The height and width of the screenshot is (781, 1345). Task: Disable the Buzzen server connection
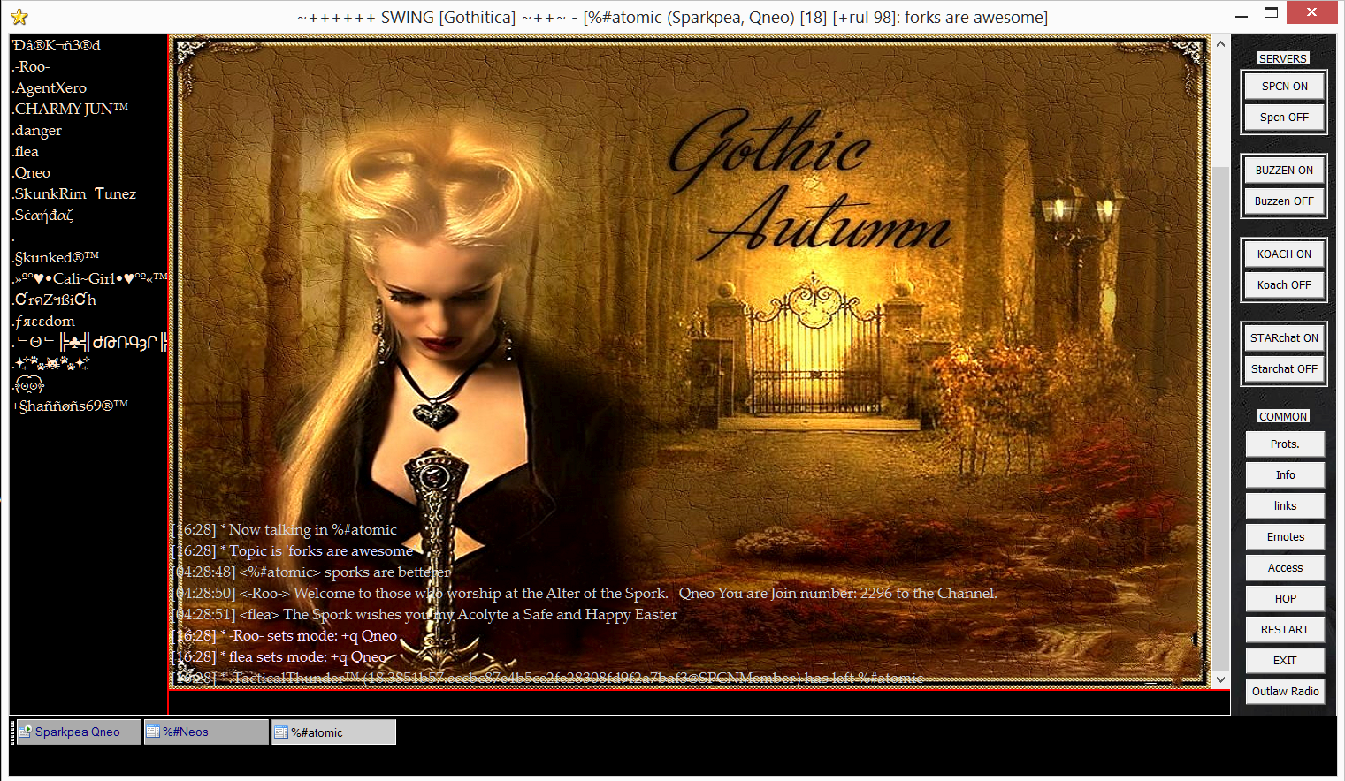[x=1284, y=201]
